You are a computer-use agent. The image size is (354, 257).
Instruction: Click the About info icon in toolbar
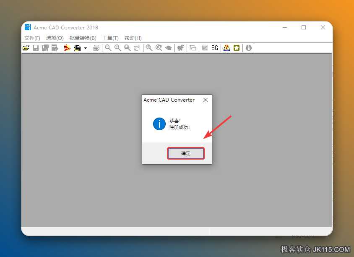pos(249,48)
